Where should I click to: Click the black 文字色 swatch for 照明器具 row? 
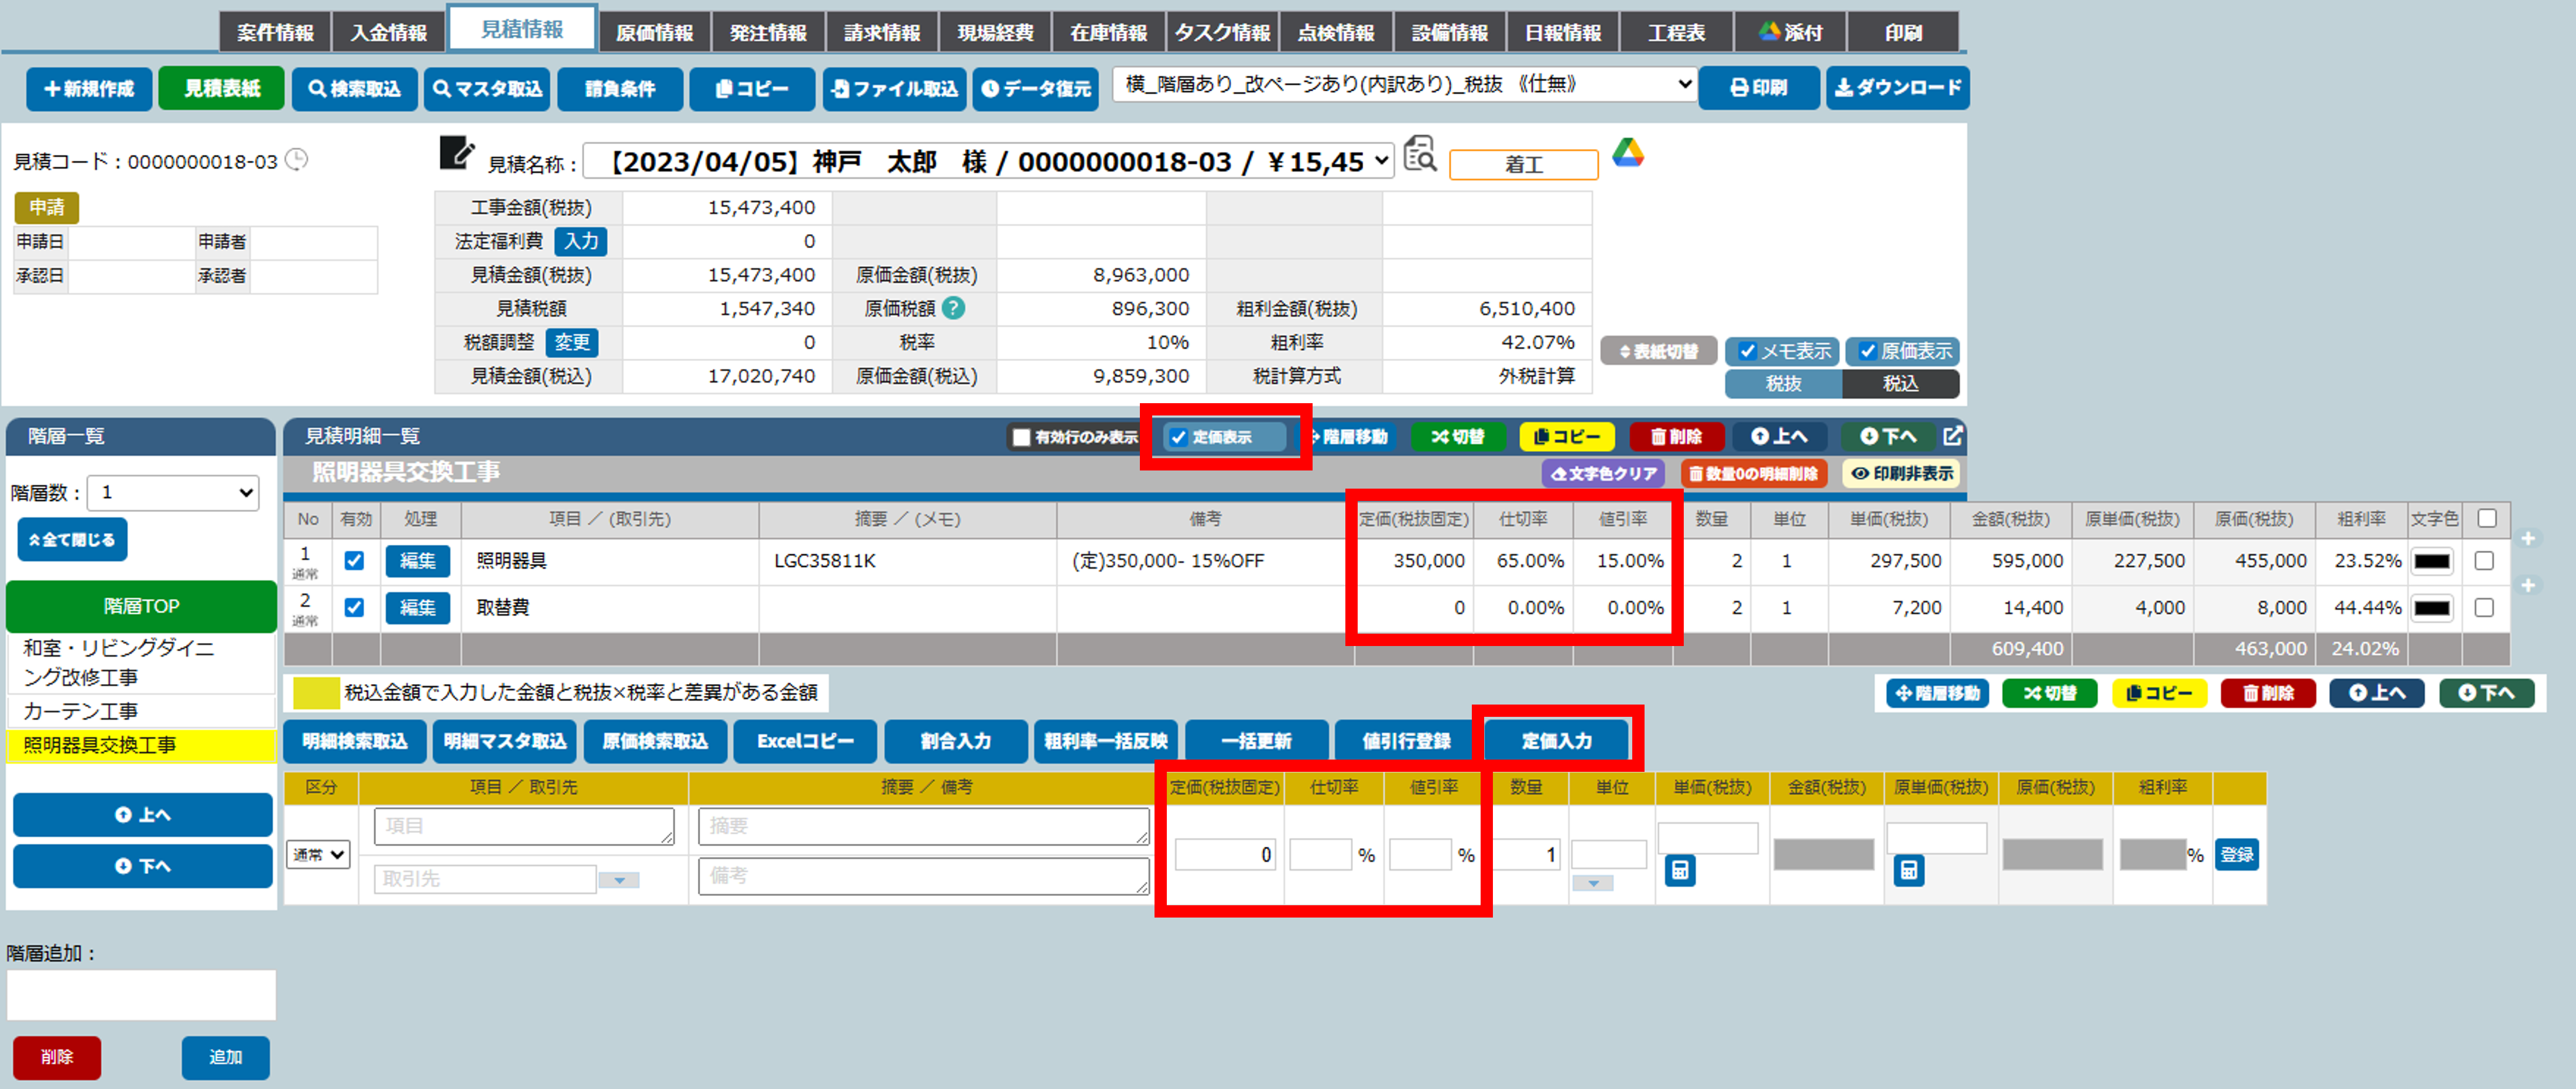[x=2431, y=562]
